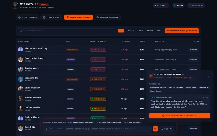
Task: Click the Sophia Thorne member name
Action: point(32,117)
